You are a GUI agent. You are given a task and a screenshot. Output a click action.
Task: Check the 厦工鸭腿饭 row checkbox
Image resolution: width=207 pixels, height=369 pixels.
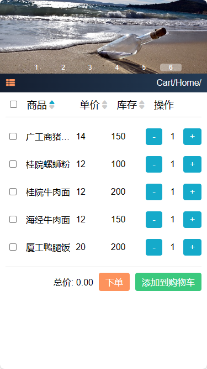13,247
